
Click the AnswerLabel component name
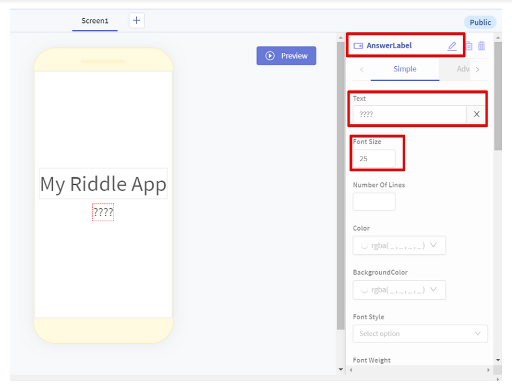point(389,45)
